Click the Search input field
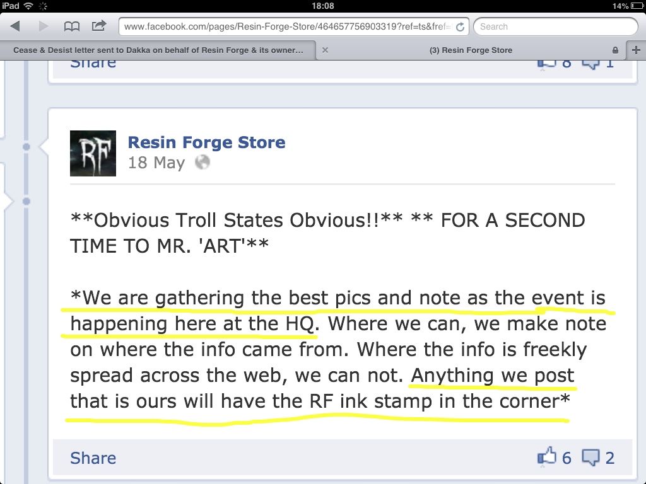The height and width of the screenshot is (484, 646). (x=555, y=26)
